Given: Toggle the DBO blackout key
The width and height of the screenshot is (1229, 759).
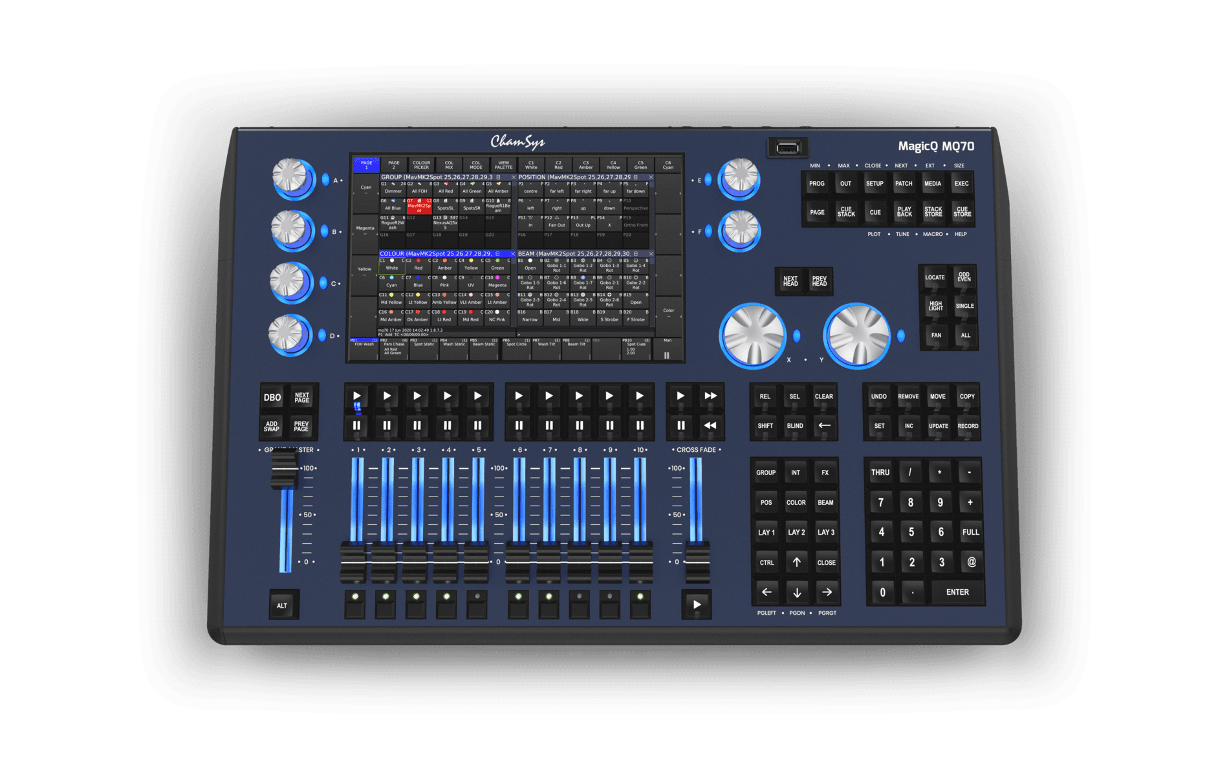Looking at the screenshot, I should point(272,398).
